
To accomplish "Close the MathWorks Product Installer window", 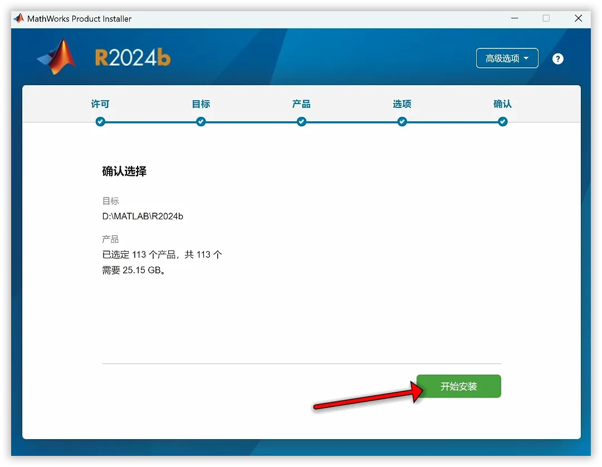I will click(x=578, y=18).
